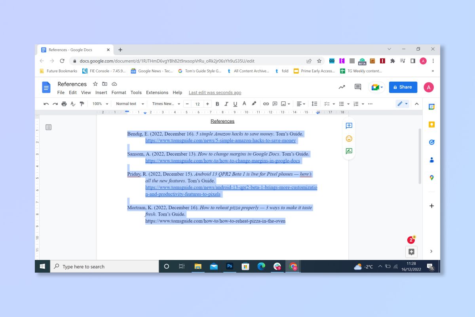Activate the Paint format roller tool
The width and height of the screenshot is (475, 317).
coord(82,104)
